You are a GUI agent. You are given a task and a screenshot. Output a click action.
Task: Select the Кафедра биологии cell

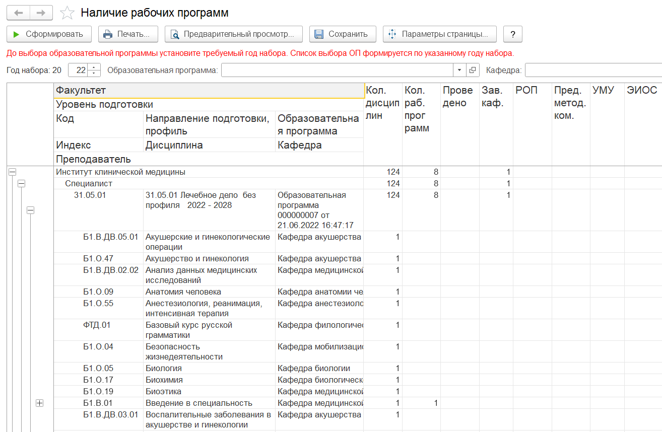click(x=319, y=368)
